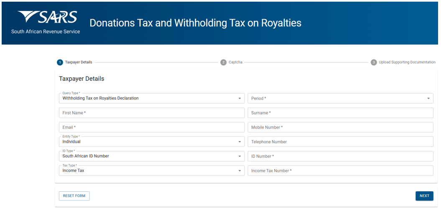Jump to step 3 Upload Supporting Documentation circle
441x208 pixels.
pos(374,62)
